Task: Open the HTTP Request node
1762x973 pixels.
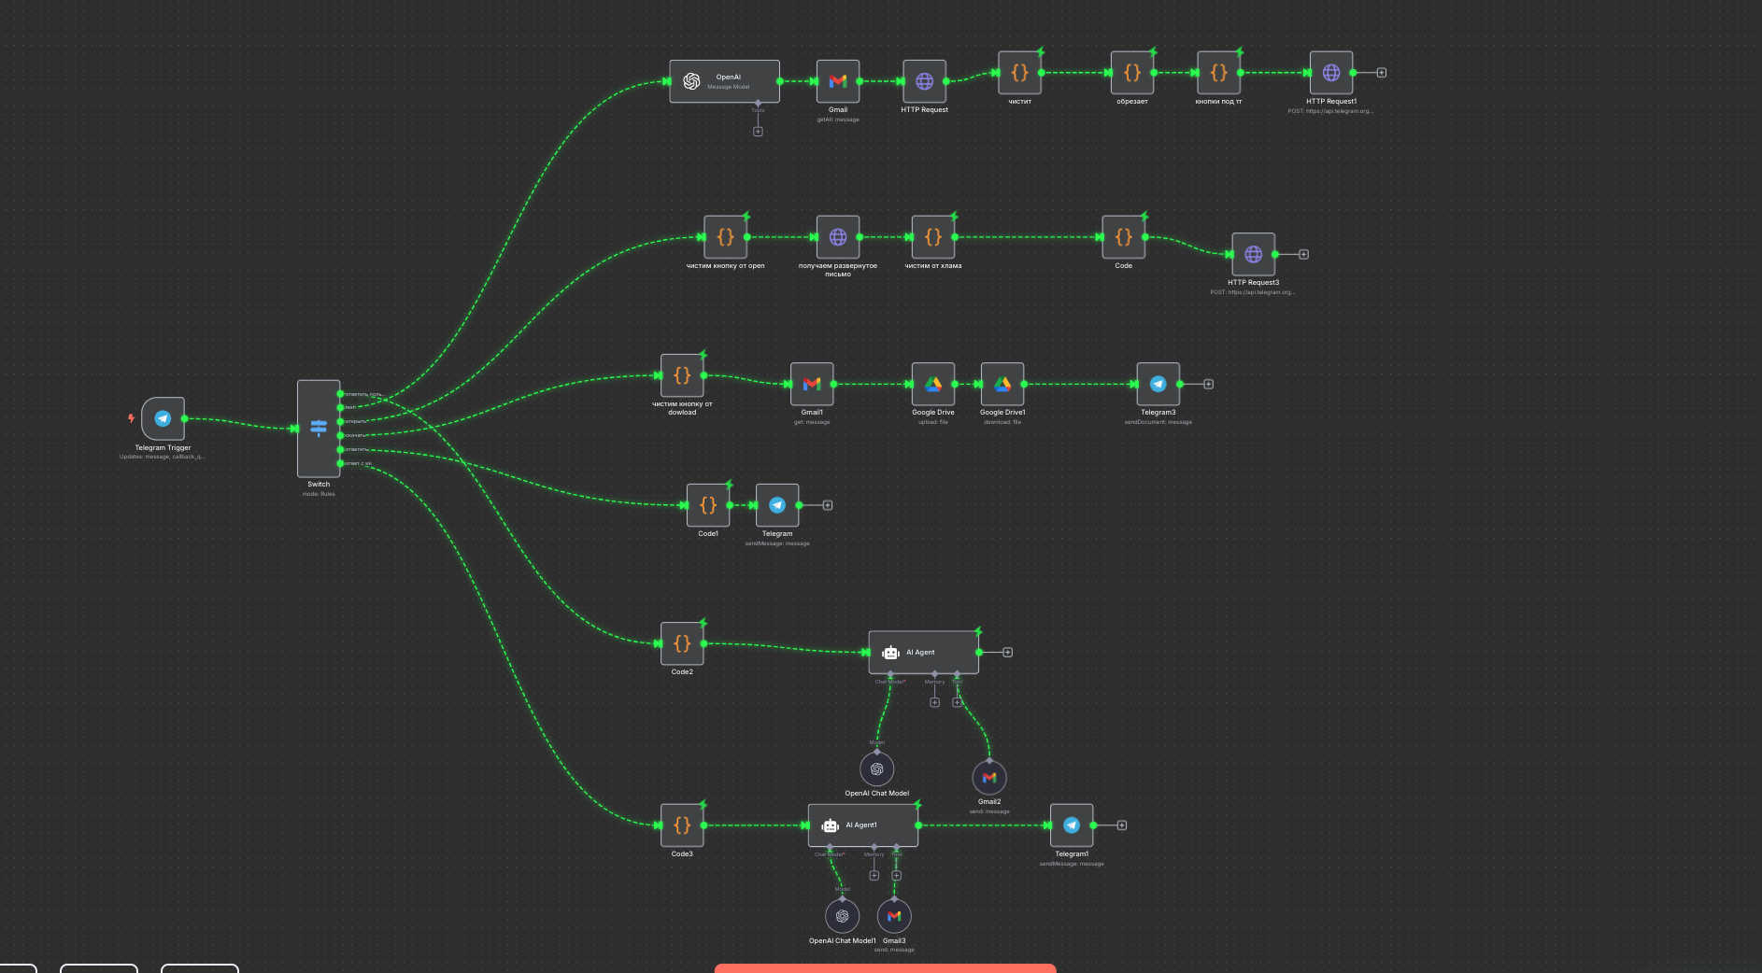Action: pyautogui.click(x=924, y=81)
